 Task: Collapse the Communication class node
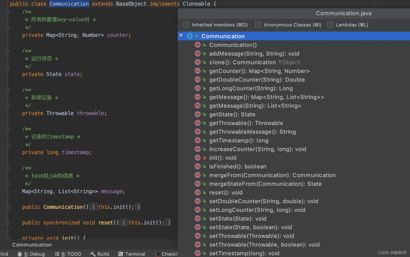[x=181, y=36]
